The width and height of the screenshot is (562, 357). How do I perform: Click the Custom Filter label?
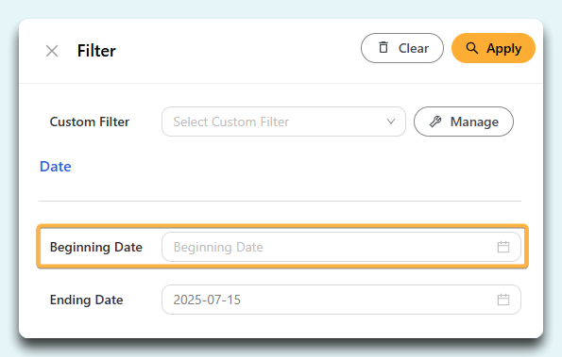pyautogui.click(x=90, y=122)
